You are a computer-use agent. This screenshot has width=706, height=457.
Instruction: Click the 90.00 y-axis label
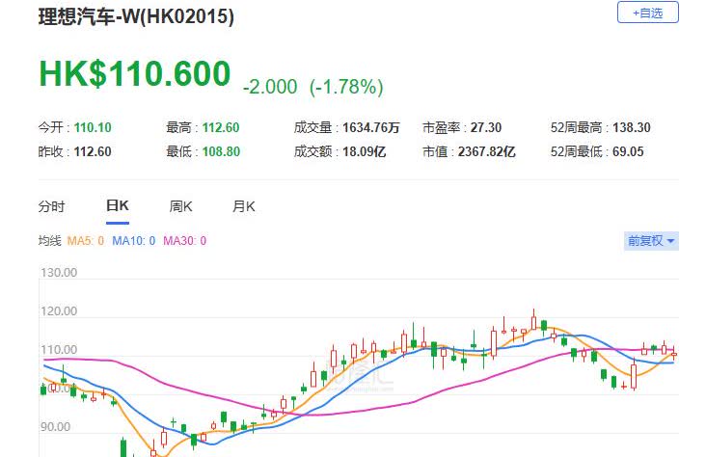tap(55, 427)
